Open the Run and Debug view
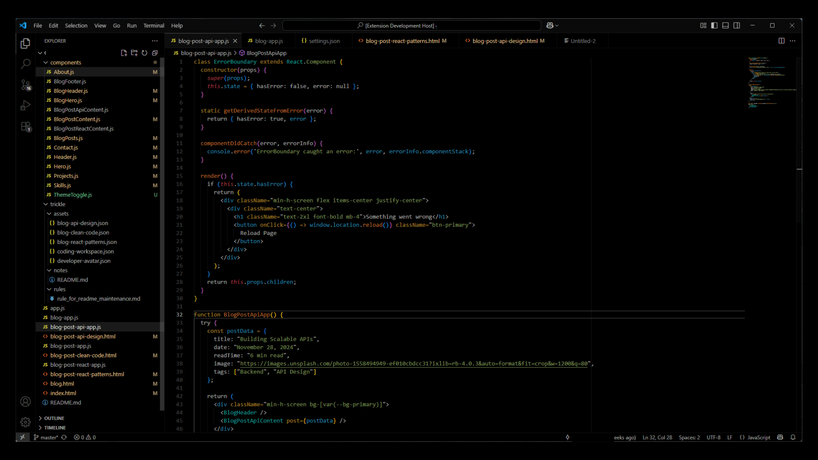This screenshot has width=818, height=460. click(25, 105)
